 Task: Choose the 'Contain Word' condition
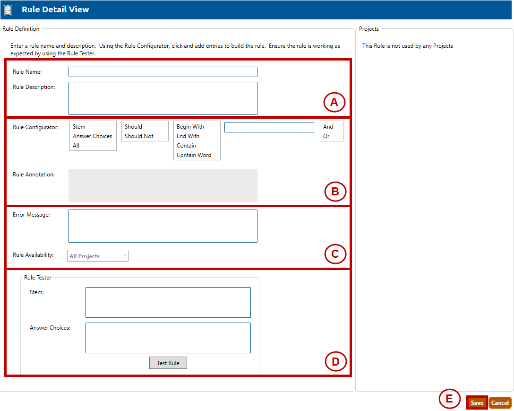(x=194, y=155)
